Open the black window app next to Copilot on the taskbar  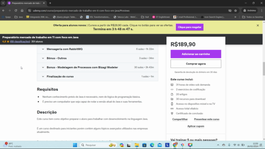click(129, 145)
